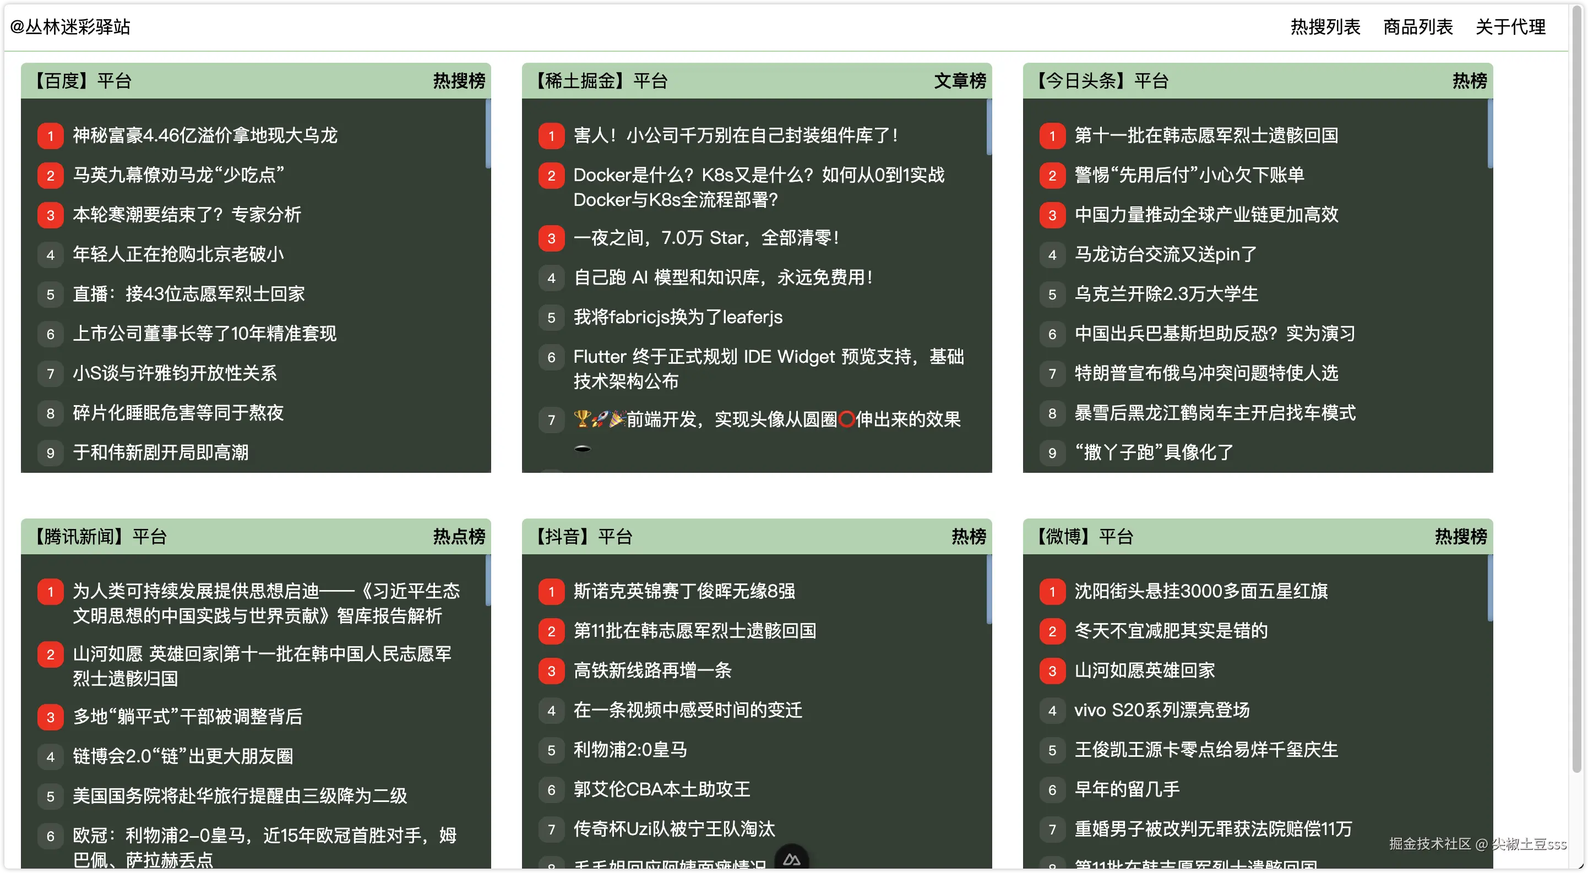The height and width of the screenshot is (873, 1588).
Task: Click 早年的留几手
Action: 1127,790
